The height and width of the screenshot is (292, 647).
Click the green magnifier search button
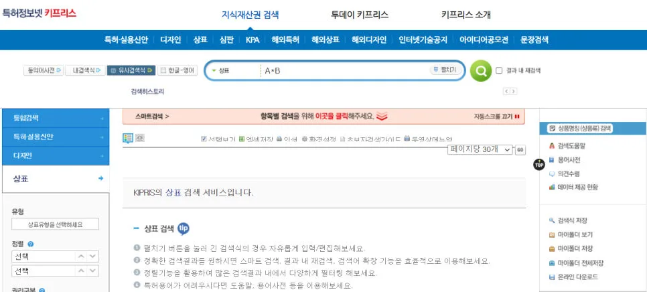tap(481, 70)
